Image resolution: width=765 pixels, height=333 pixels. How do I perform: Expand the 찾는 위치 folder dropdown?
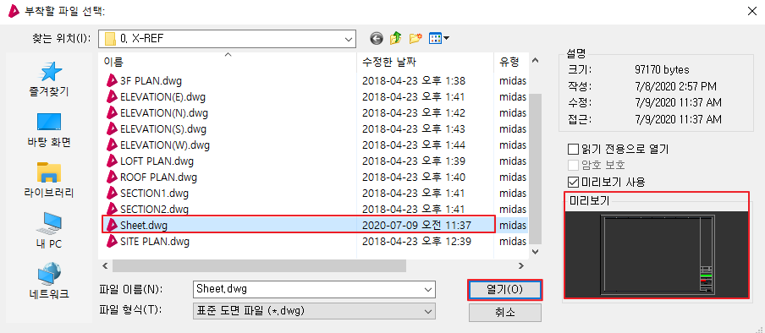(348, 39)
